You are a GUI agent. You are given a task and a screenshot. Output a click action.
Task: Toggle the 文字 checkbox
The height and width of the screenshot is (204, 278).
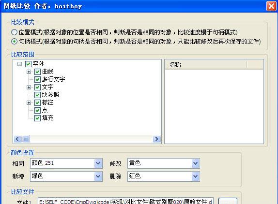point(37,87)
